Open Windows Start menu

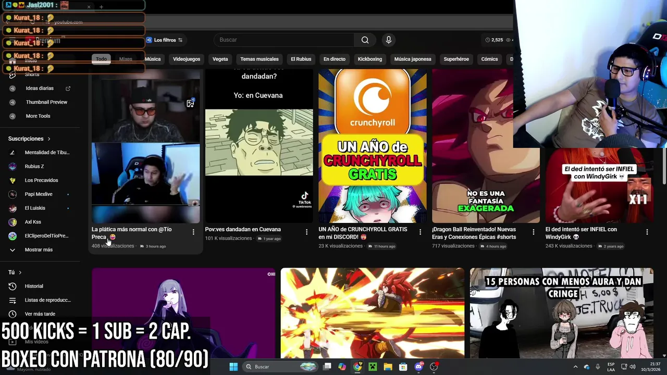click(x=233, y=367)
